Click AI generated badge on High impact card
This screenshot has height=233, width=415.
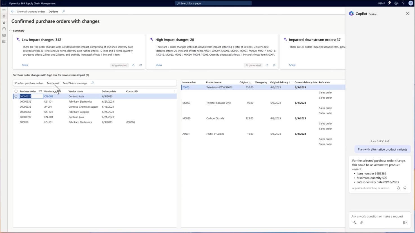coord(253,65)
